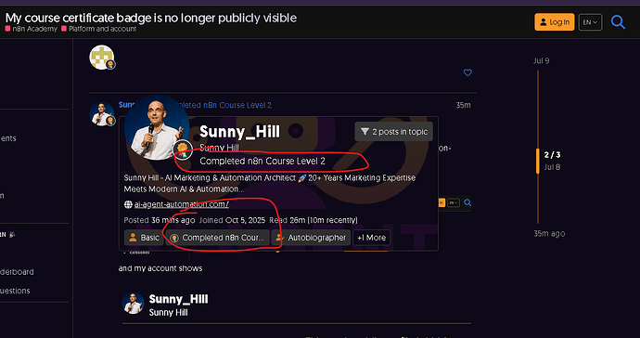Click "Posted 36 mins ago" text
Screen dimensions: 640x338
click(x=160, y=220)
